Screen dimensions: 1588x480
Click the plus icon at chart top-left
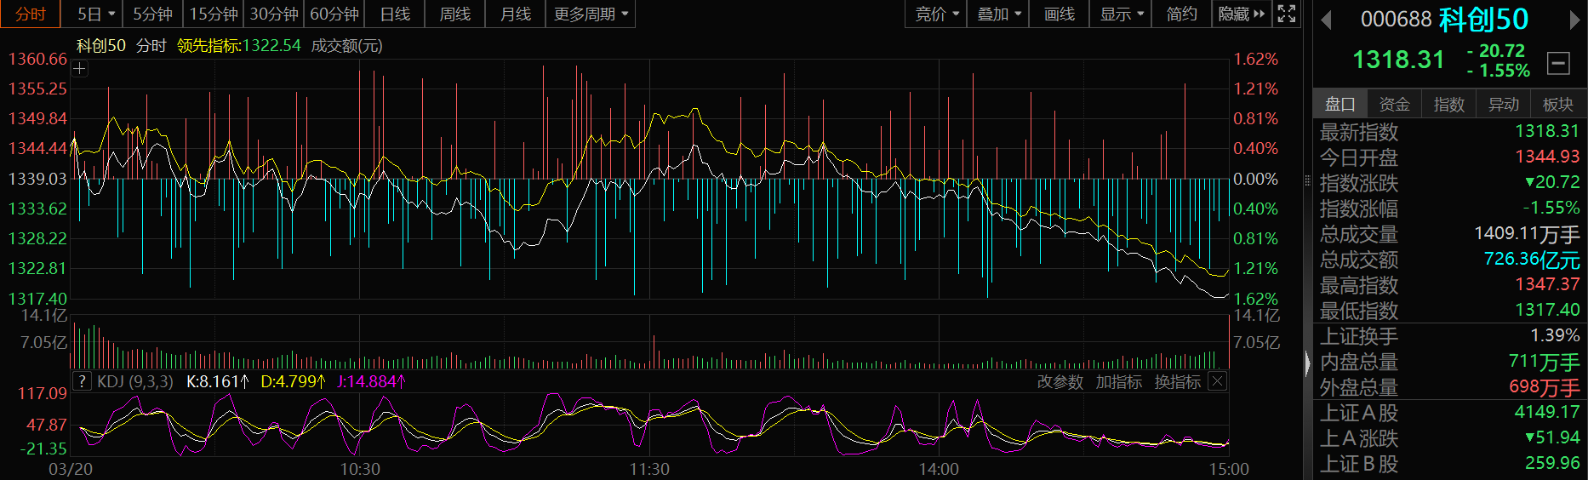click(80, 69)
